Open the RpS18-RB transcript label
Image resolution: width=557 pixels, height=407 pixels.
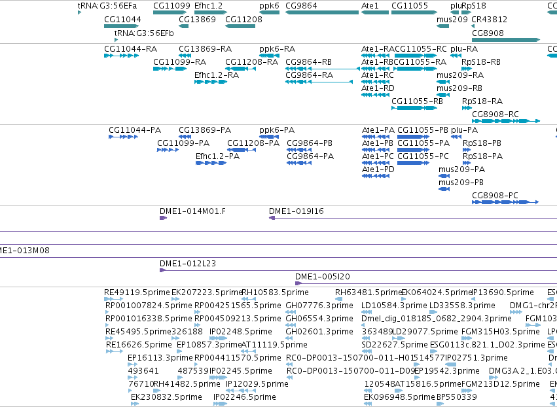click(x=480, y=62)
